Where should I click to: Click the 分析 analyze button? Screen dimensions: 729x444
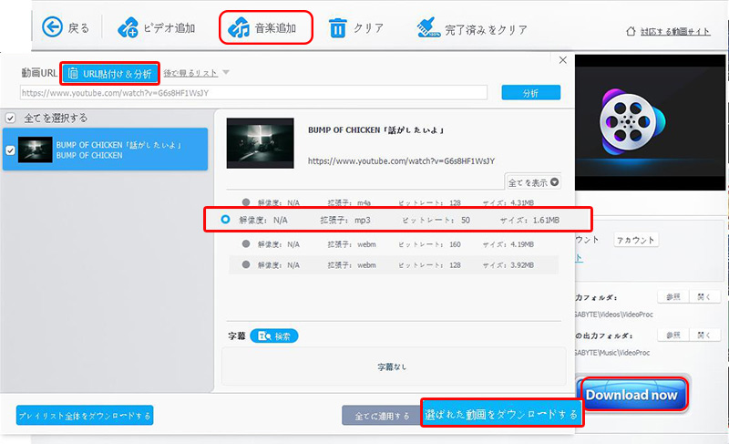pyautogui.click(x=531, y=92)
